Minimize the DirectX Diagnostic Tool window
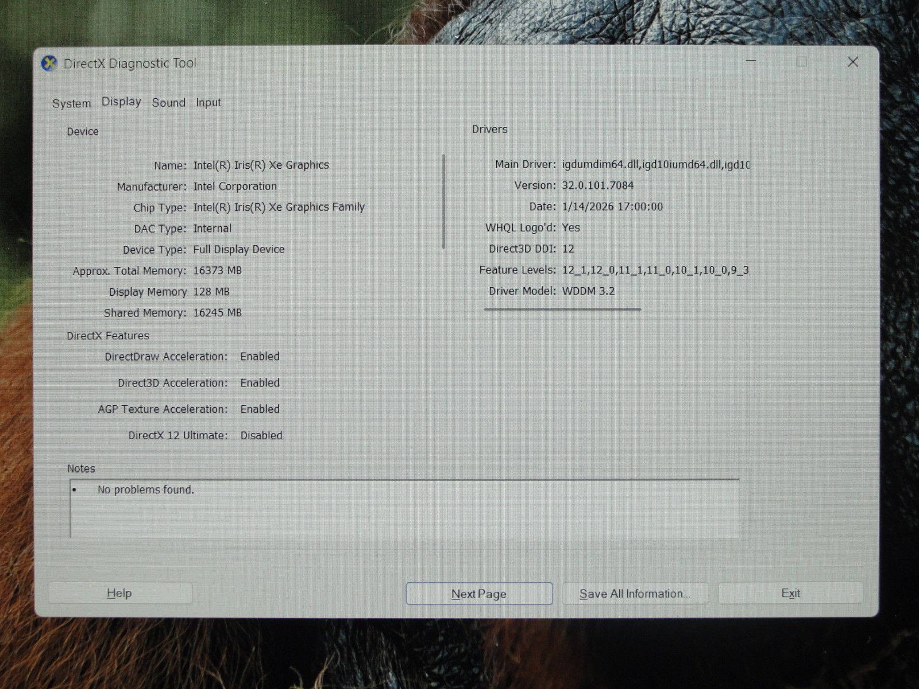Viewport: 919px width, 689px height. click(751, 61)
